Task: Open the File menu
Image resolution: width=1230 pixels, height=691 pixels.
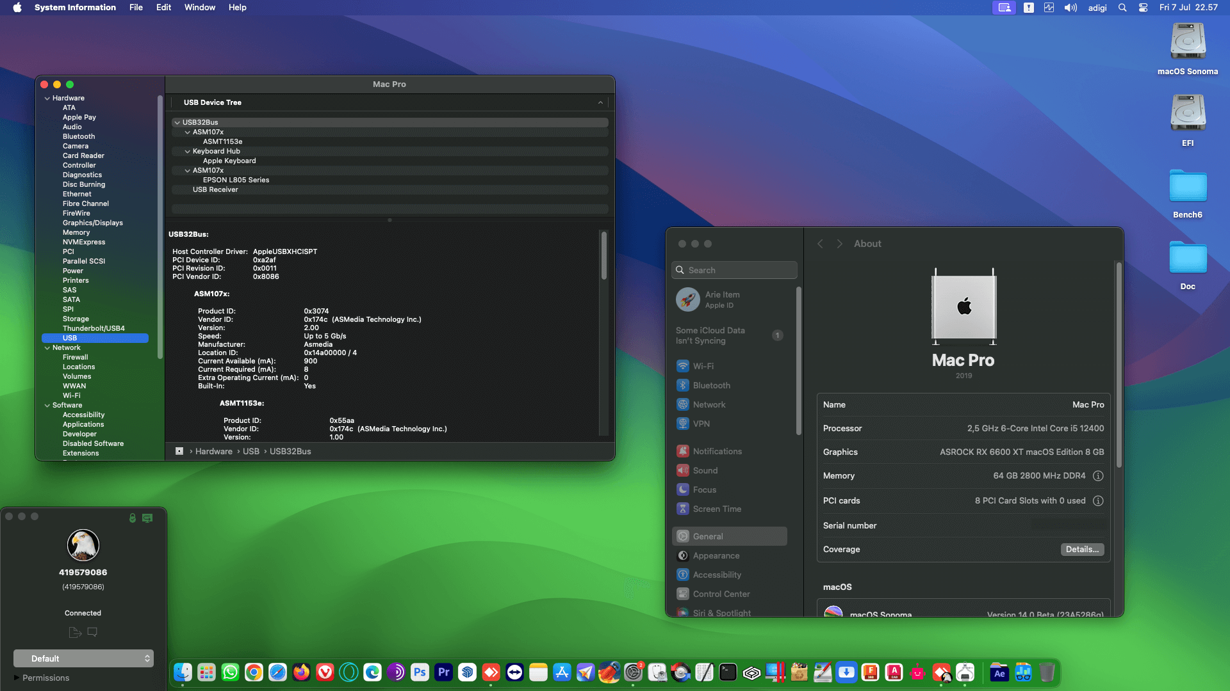Action: pyautogui.click(x=136, y=8)
